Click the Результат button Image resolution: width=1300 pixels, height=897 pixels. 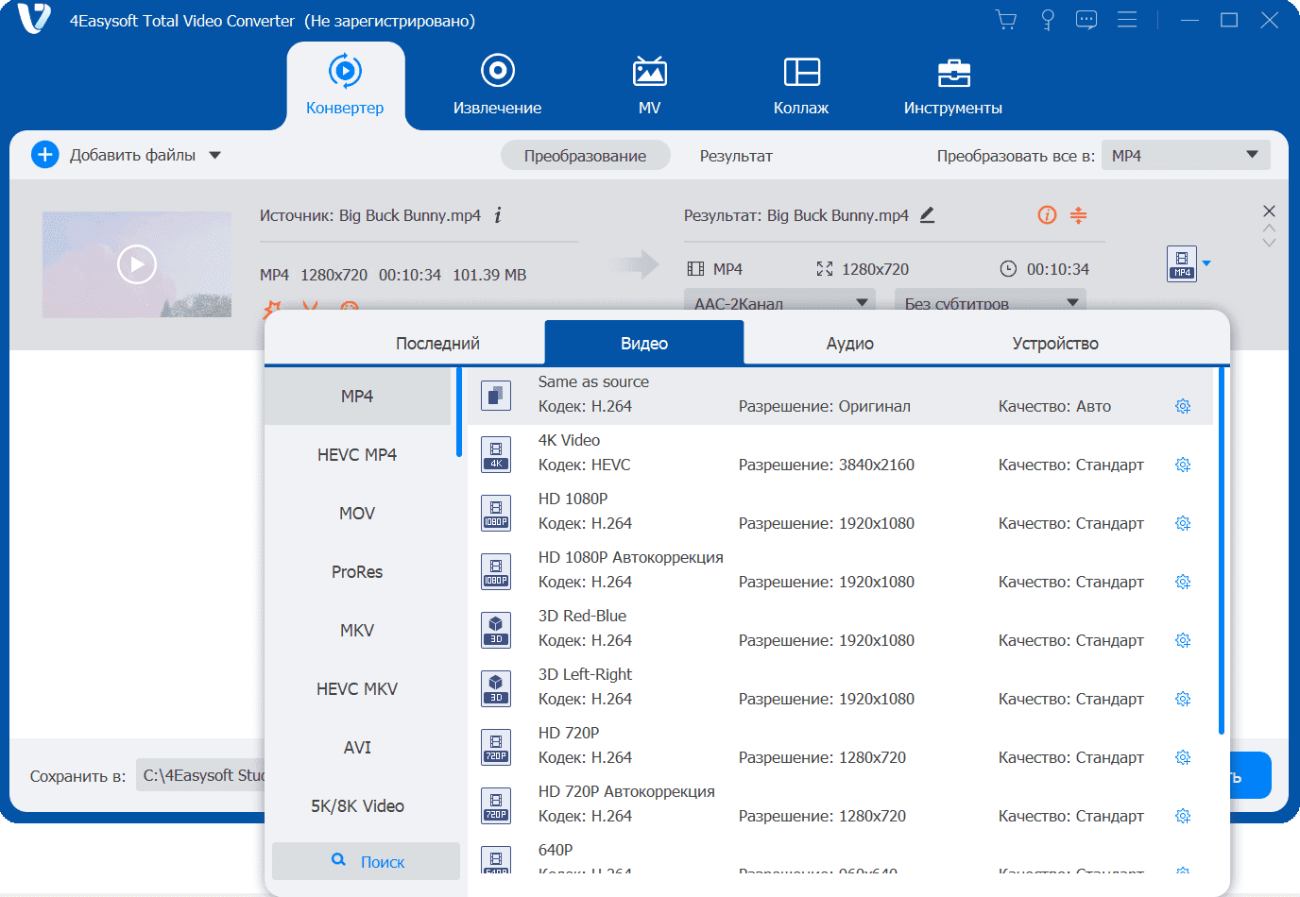tap(736, 156)
